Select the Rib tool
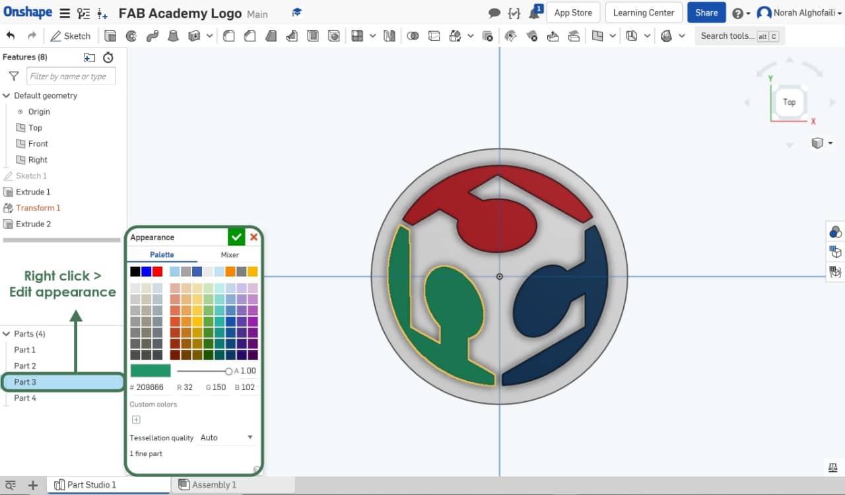 point(292,36)
